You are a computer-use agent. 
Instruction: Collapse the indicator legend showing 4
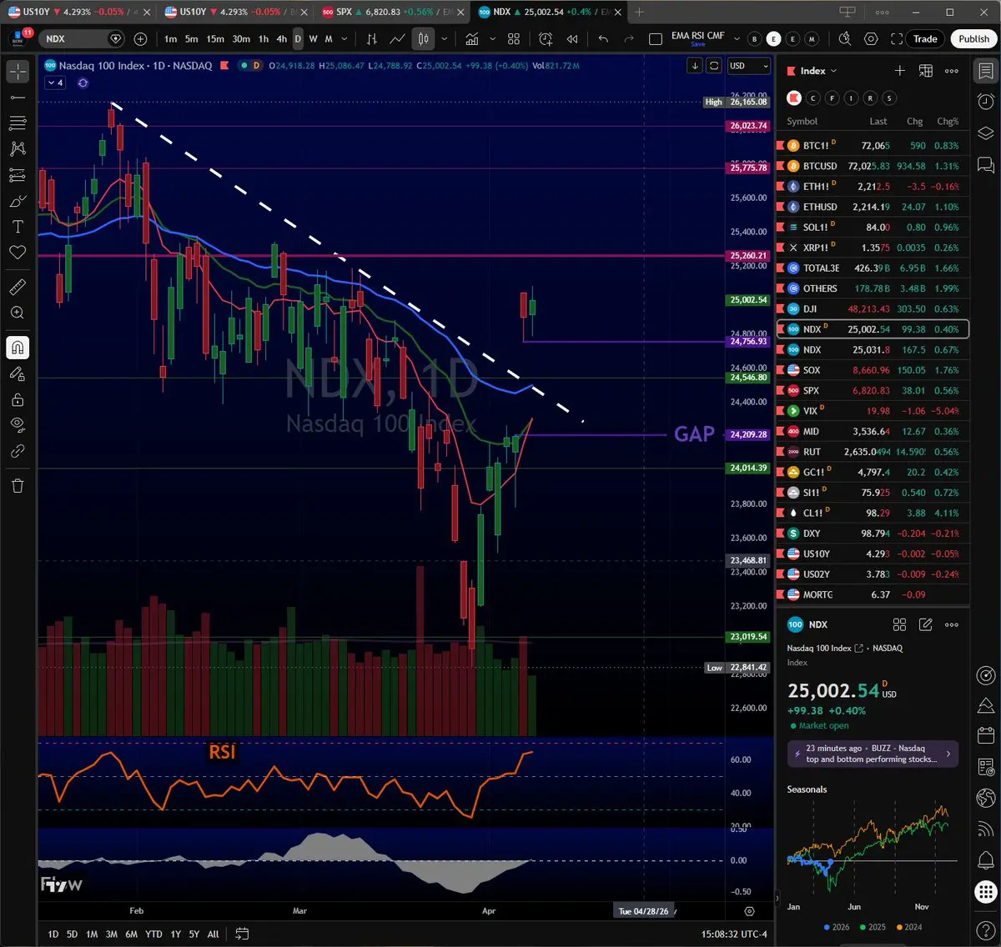pos(54,83)
